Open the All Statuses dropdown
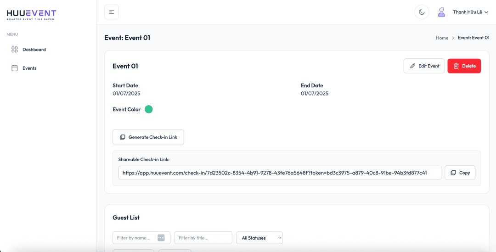Image resolution: width=496 pixels, height=252 pixels. [x=259, y=238]
